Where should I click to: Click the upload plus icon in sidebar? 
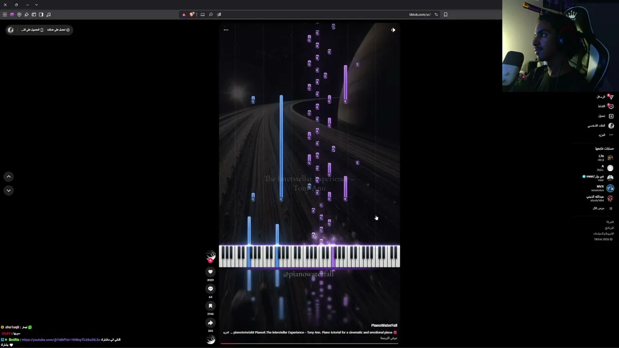coord(611,116)
